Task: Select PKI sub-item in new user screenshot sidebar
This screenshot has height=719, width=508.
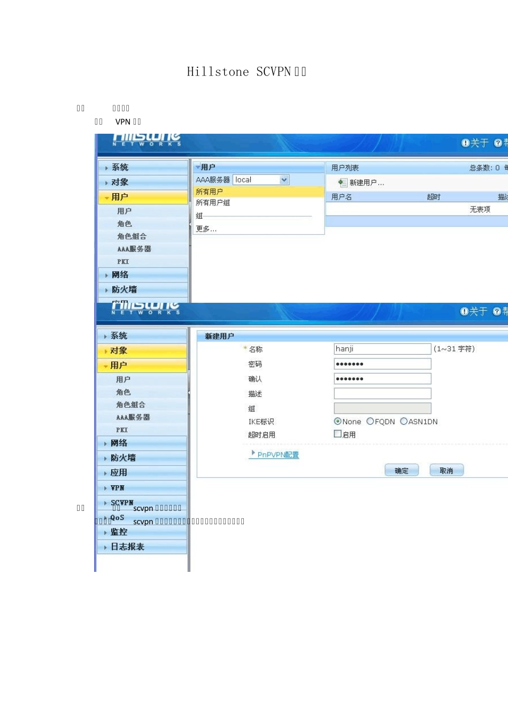Action: [x=122, y=430]
